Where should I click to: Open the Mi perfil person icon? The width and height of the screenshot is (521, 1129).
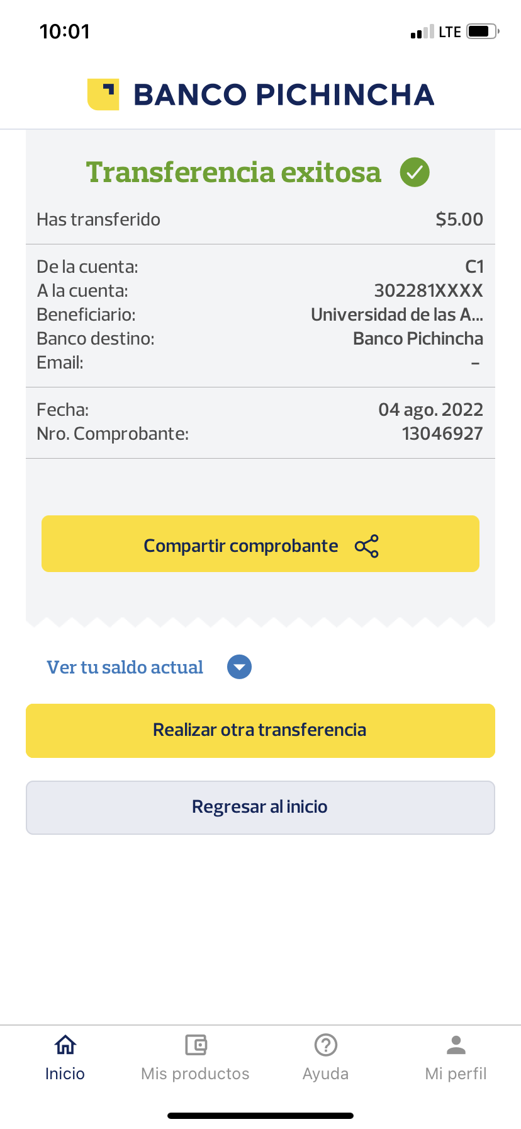456,1045
